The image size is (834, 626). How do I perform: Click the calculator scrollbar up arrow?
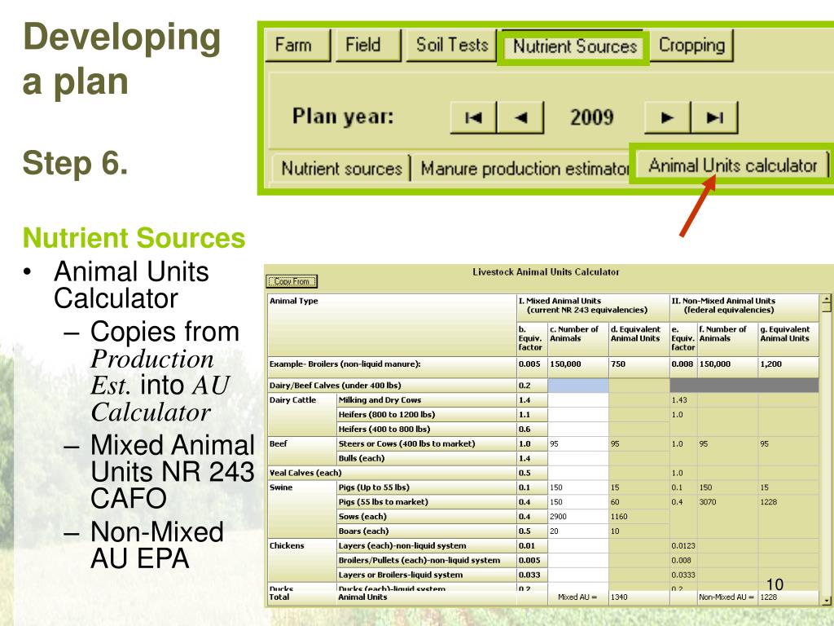click(x=826, y=300)
